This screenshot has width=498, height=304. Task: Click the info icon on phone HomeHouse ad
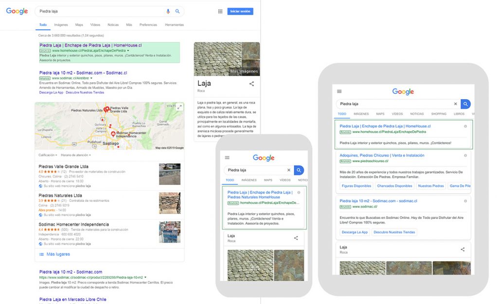point(299,193)
